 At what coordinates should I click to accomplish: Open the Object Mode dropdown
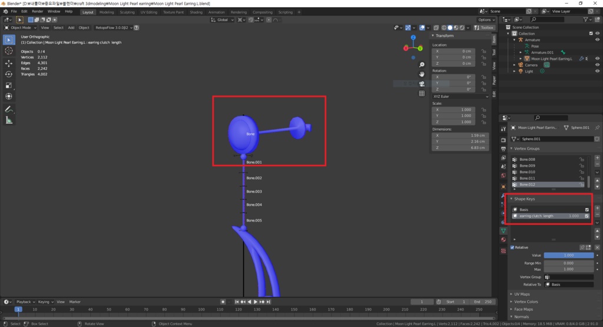click(x=21, y=28)
